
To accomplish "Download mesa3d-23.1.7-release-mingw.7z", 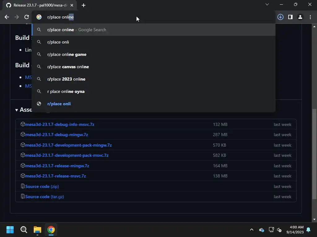I will click(57, 166).
